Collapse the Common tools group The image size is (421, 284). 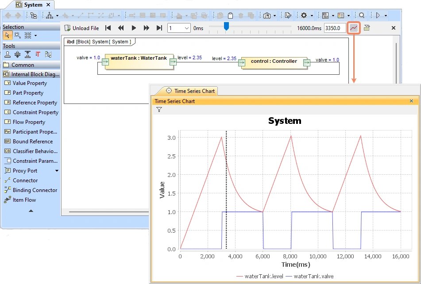tap(23, 65)
